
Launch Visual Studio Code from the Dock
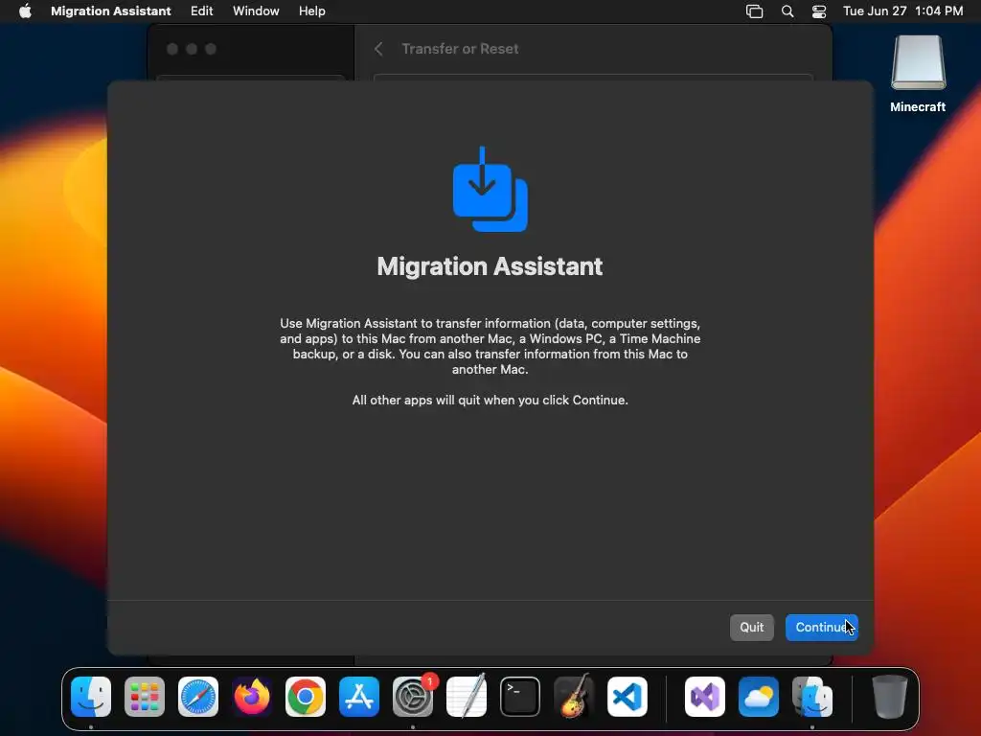coord(627,697)
